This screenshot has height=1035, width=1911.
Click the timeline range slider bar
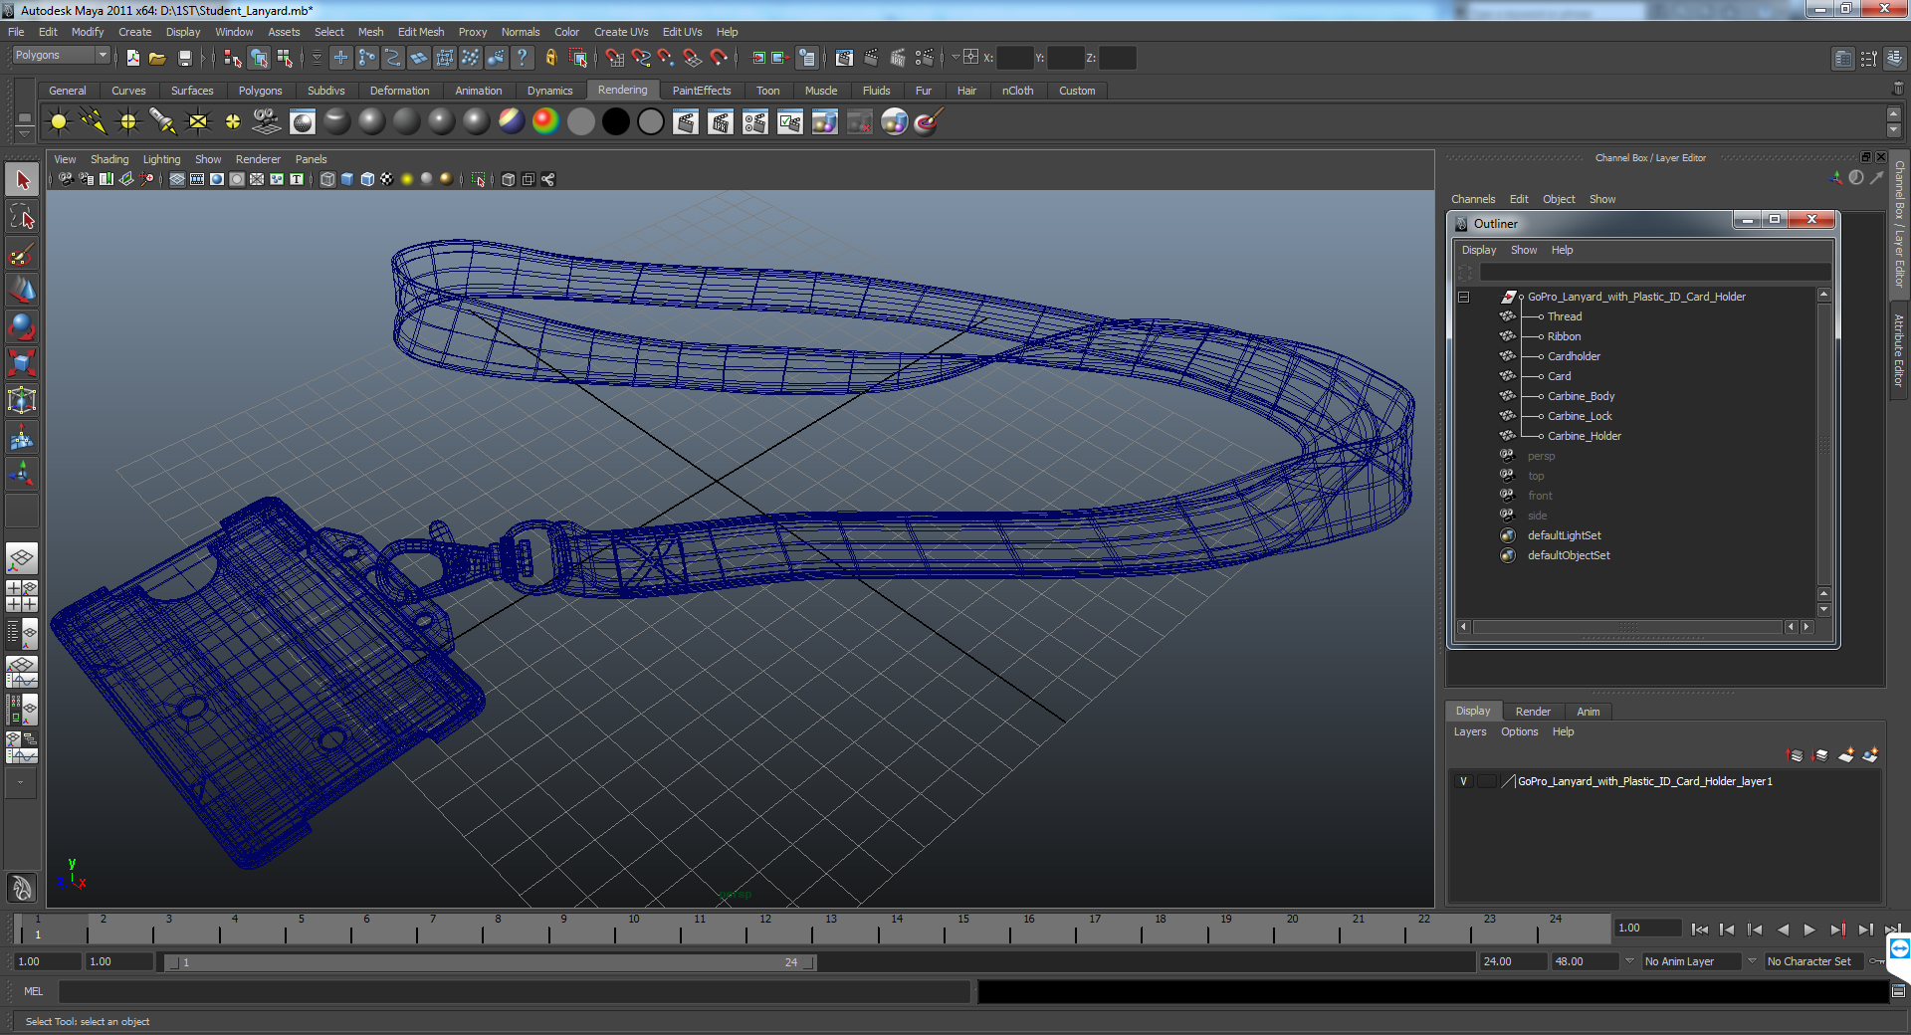pyautogui.click(x=488, y=962)
